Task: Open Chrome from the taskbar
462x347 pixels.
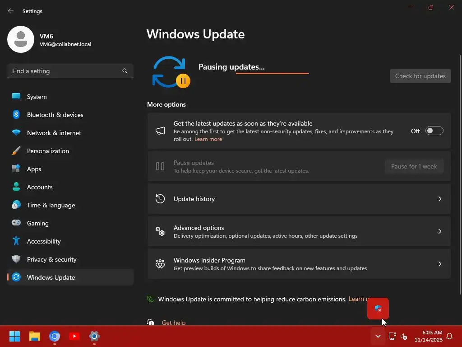Action: 55,336
